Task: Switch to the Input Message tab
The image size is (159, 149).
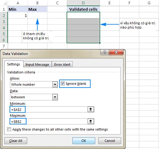Action: click(x=37, y=65)
